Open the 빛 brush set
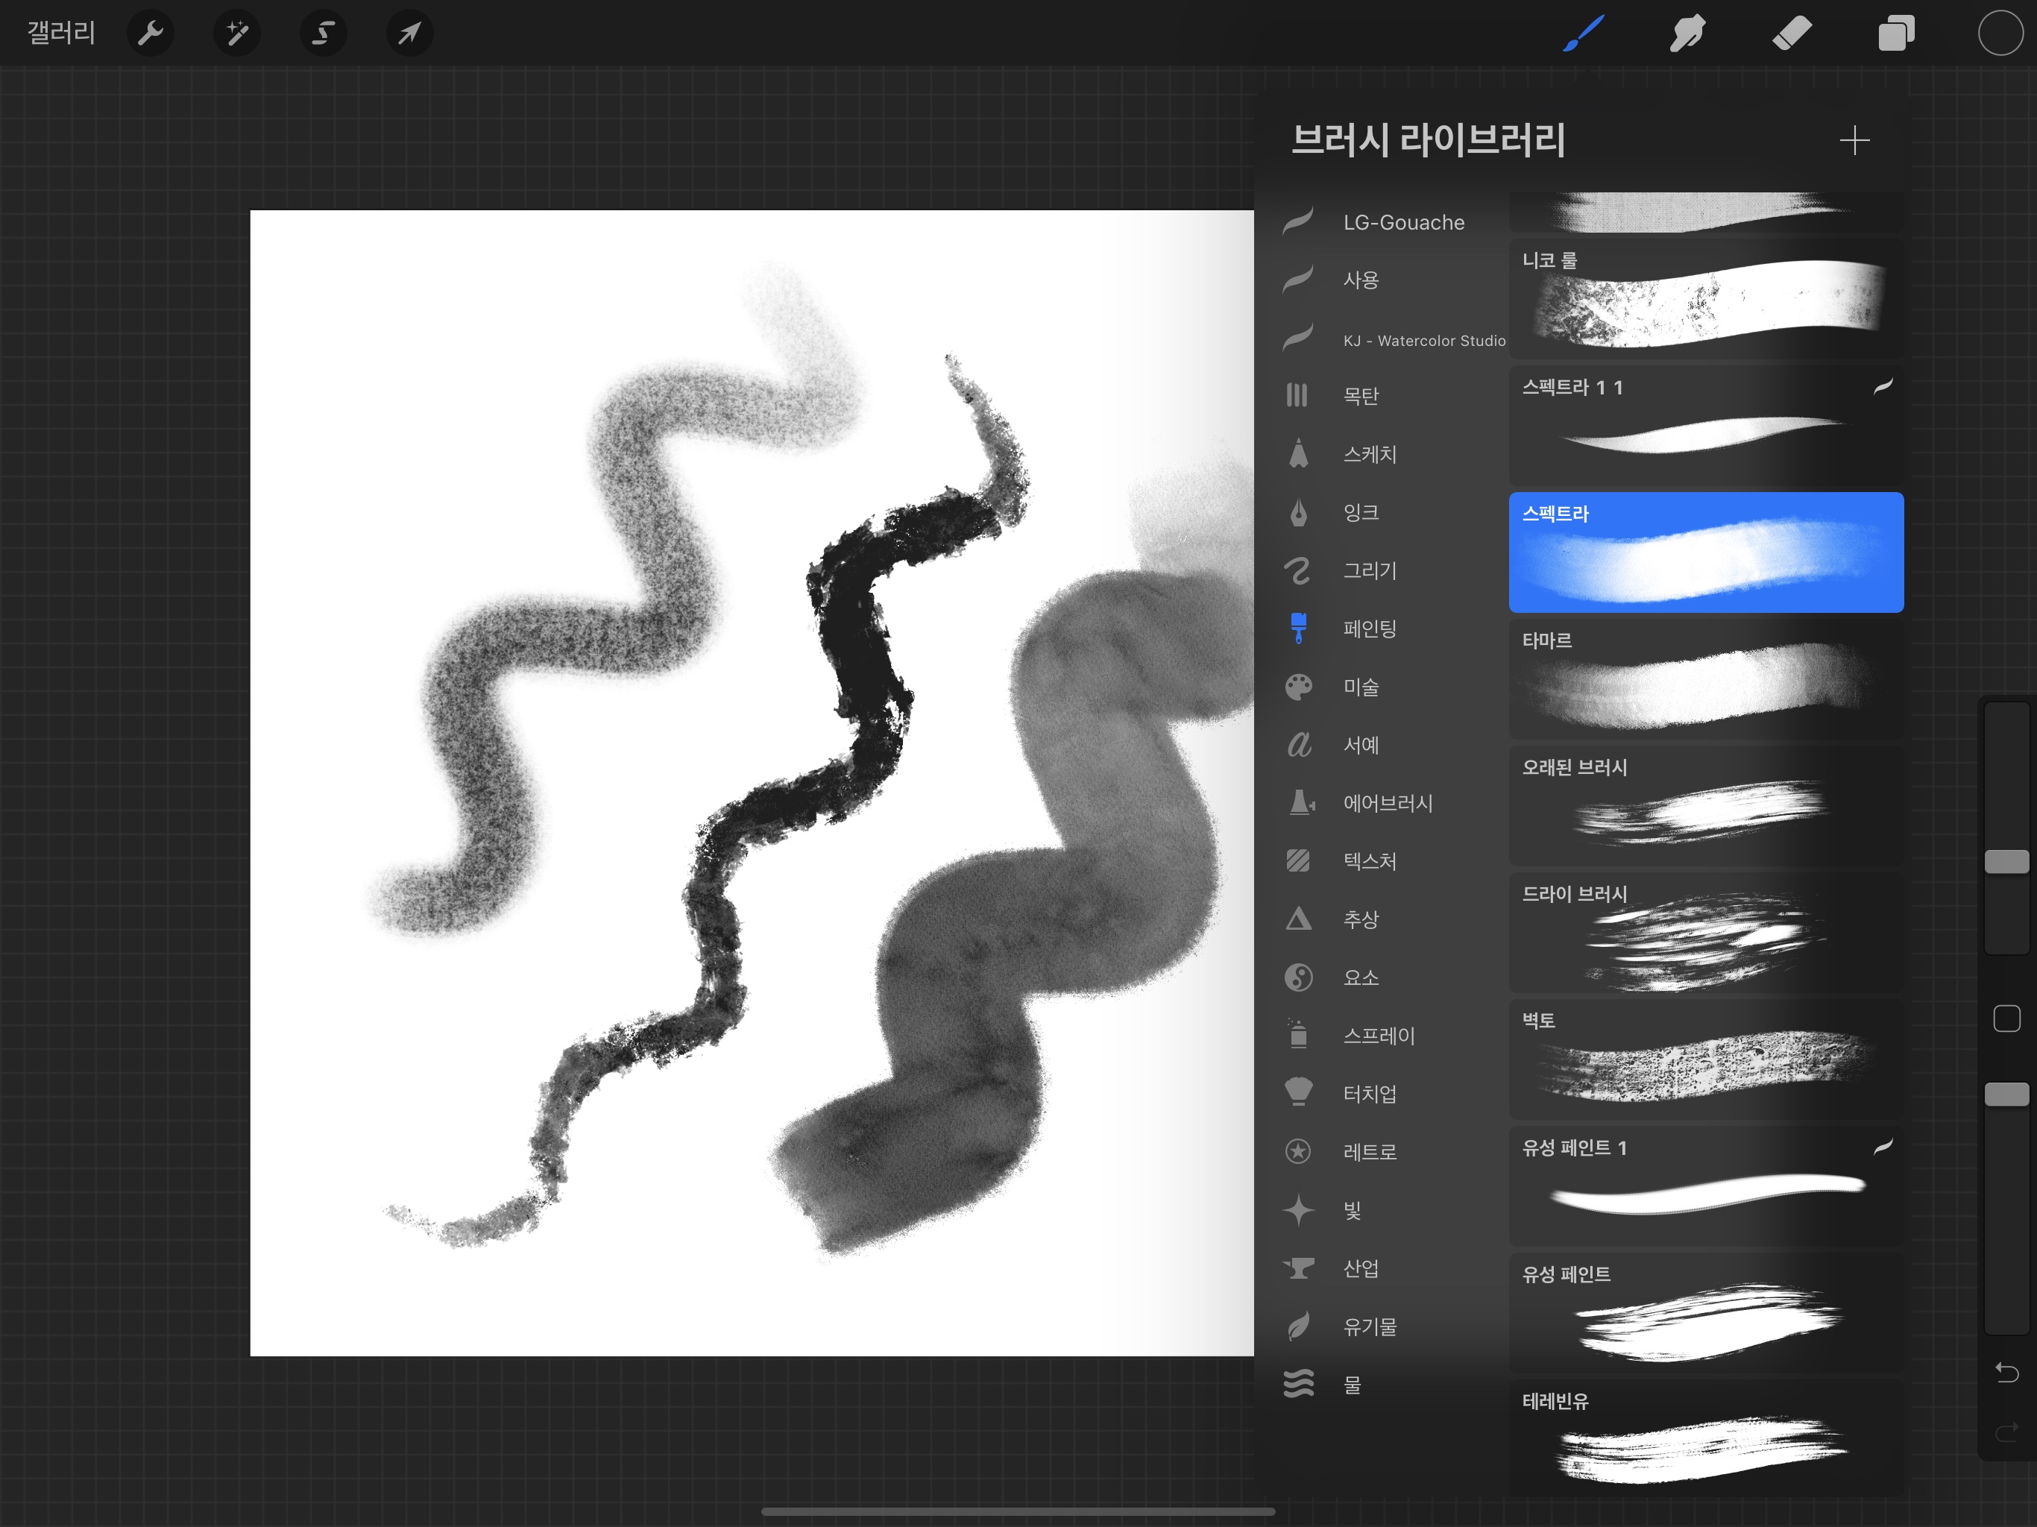 coord(1382,1210)
